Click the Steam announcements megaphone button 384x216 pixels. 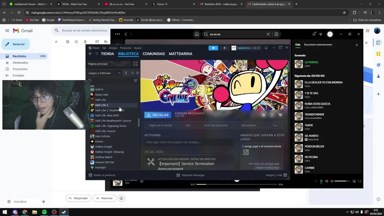[213, 48]
